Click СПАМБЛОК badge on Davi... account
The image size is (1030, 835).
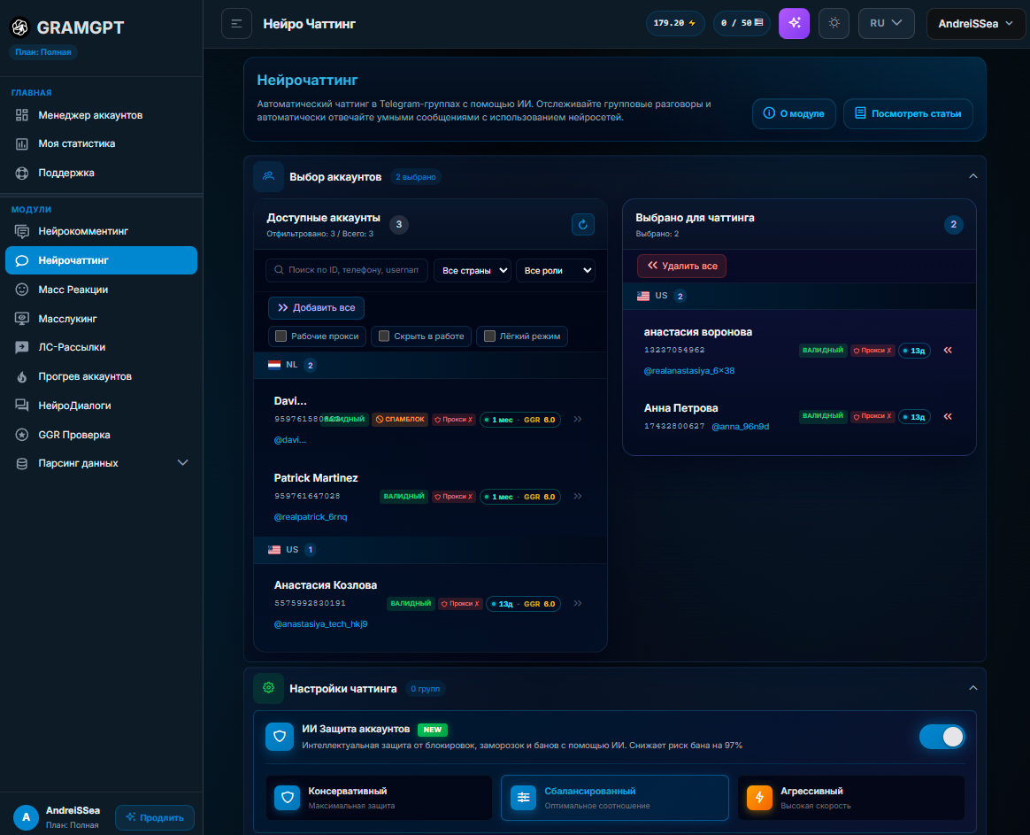[400, 420]
